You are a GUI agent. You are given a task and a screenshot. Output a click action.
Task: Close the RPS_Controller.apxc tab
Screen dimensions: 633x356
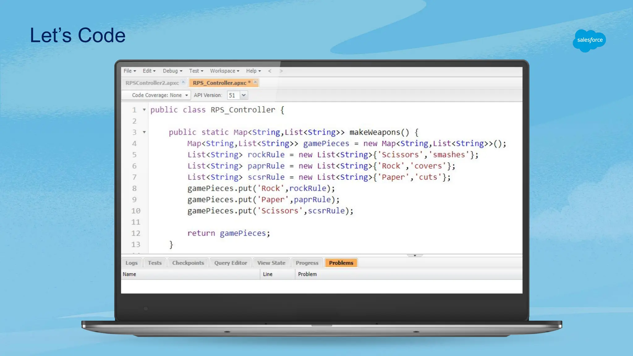(x=255, y=82)
